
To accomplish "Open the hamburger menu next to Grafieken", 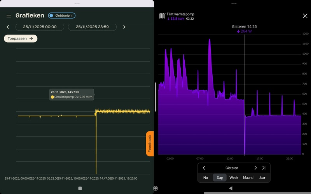I will coord(9,16).
